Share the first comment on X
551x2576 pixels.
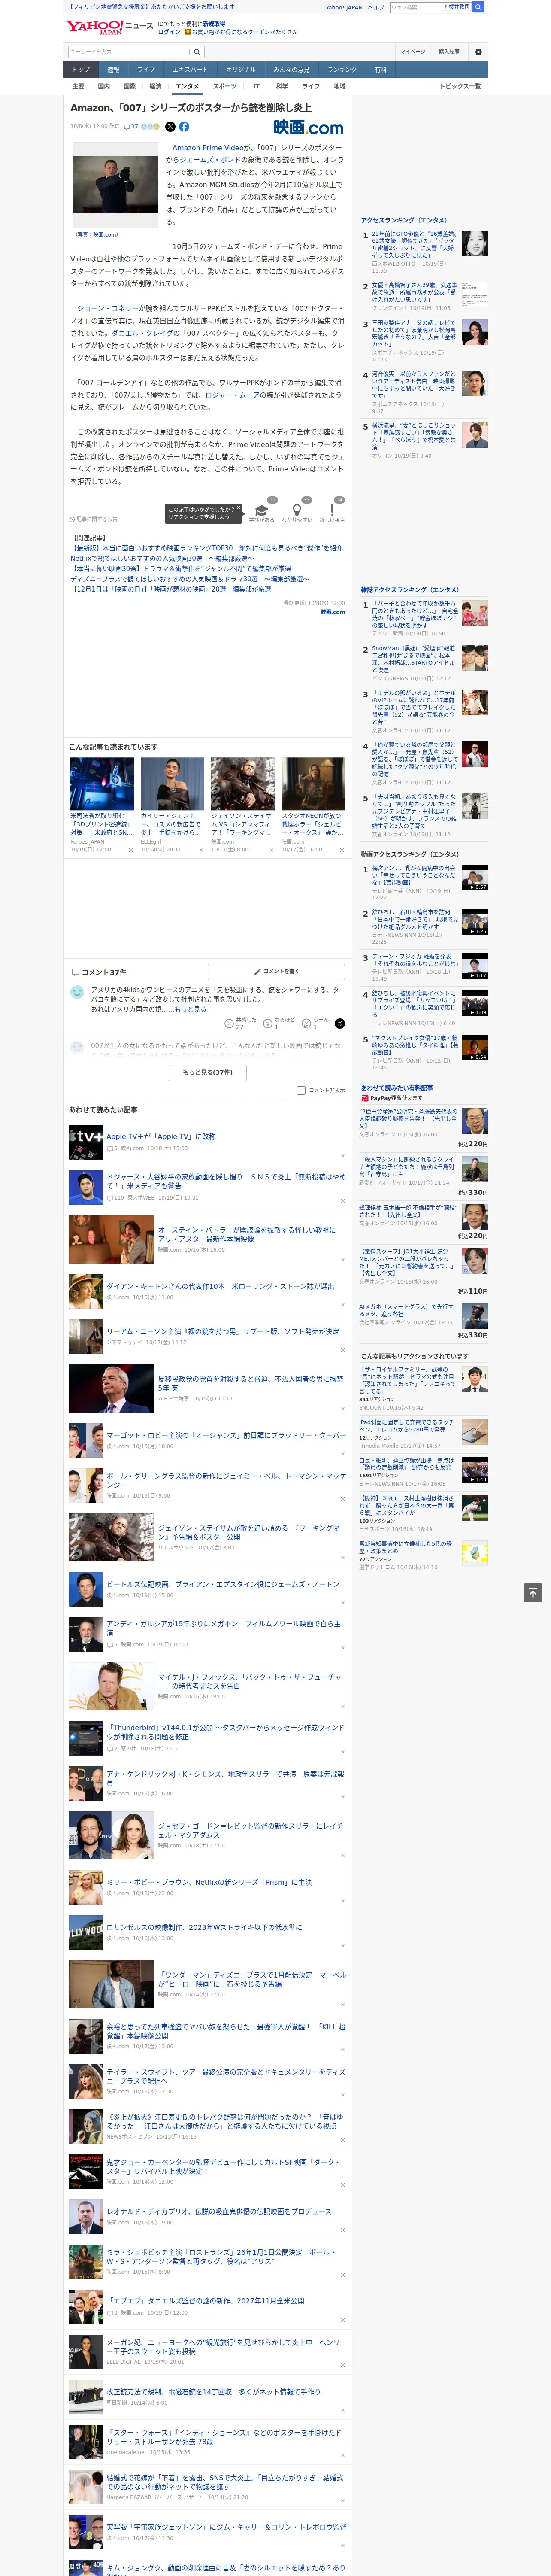tap(339, 1023)
